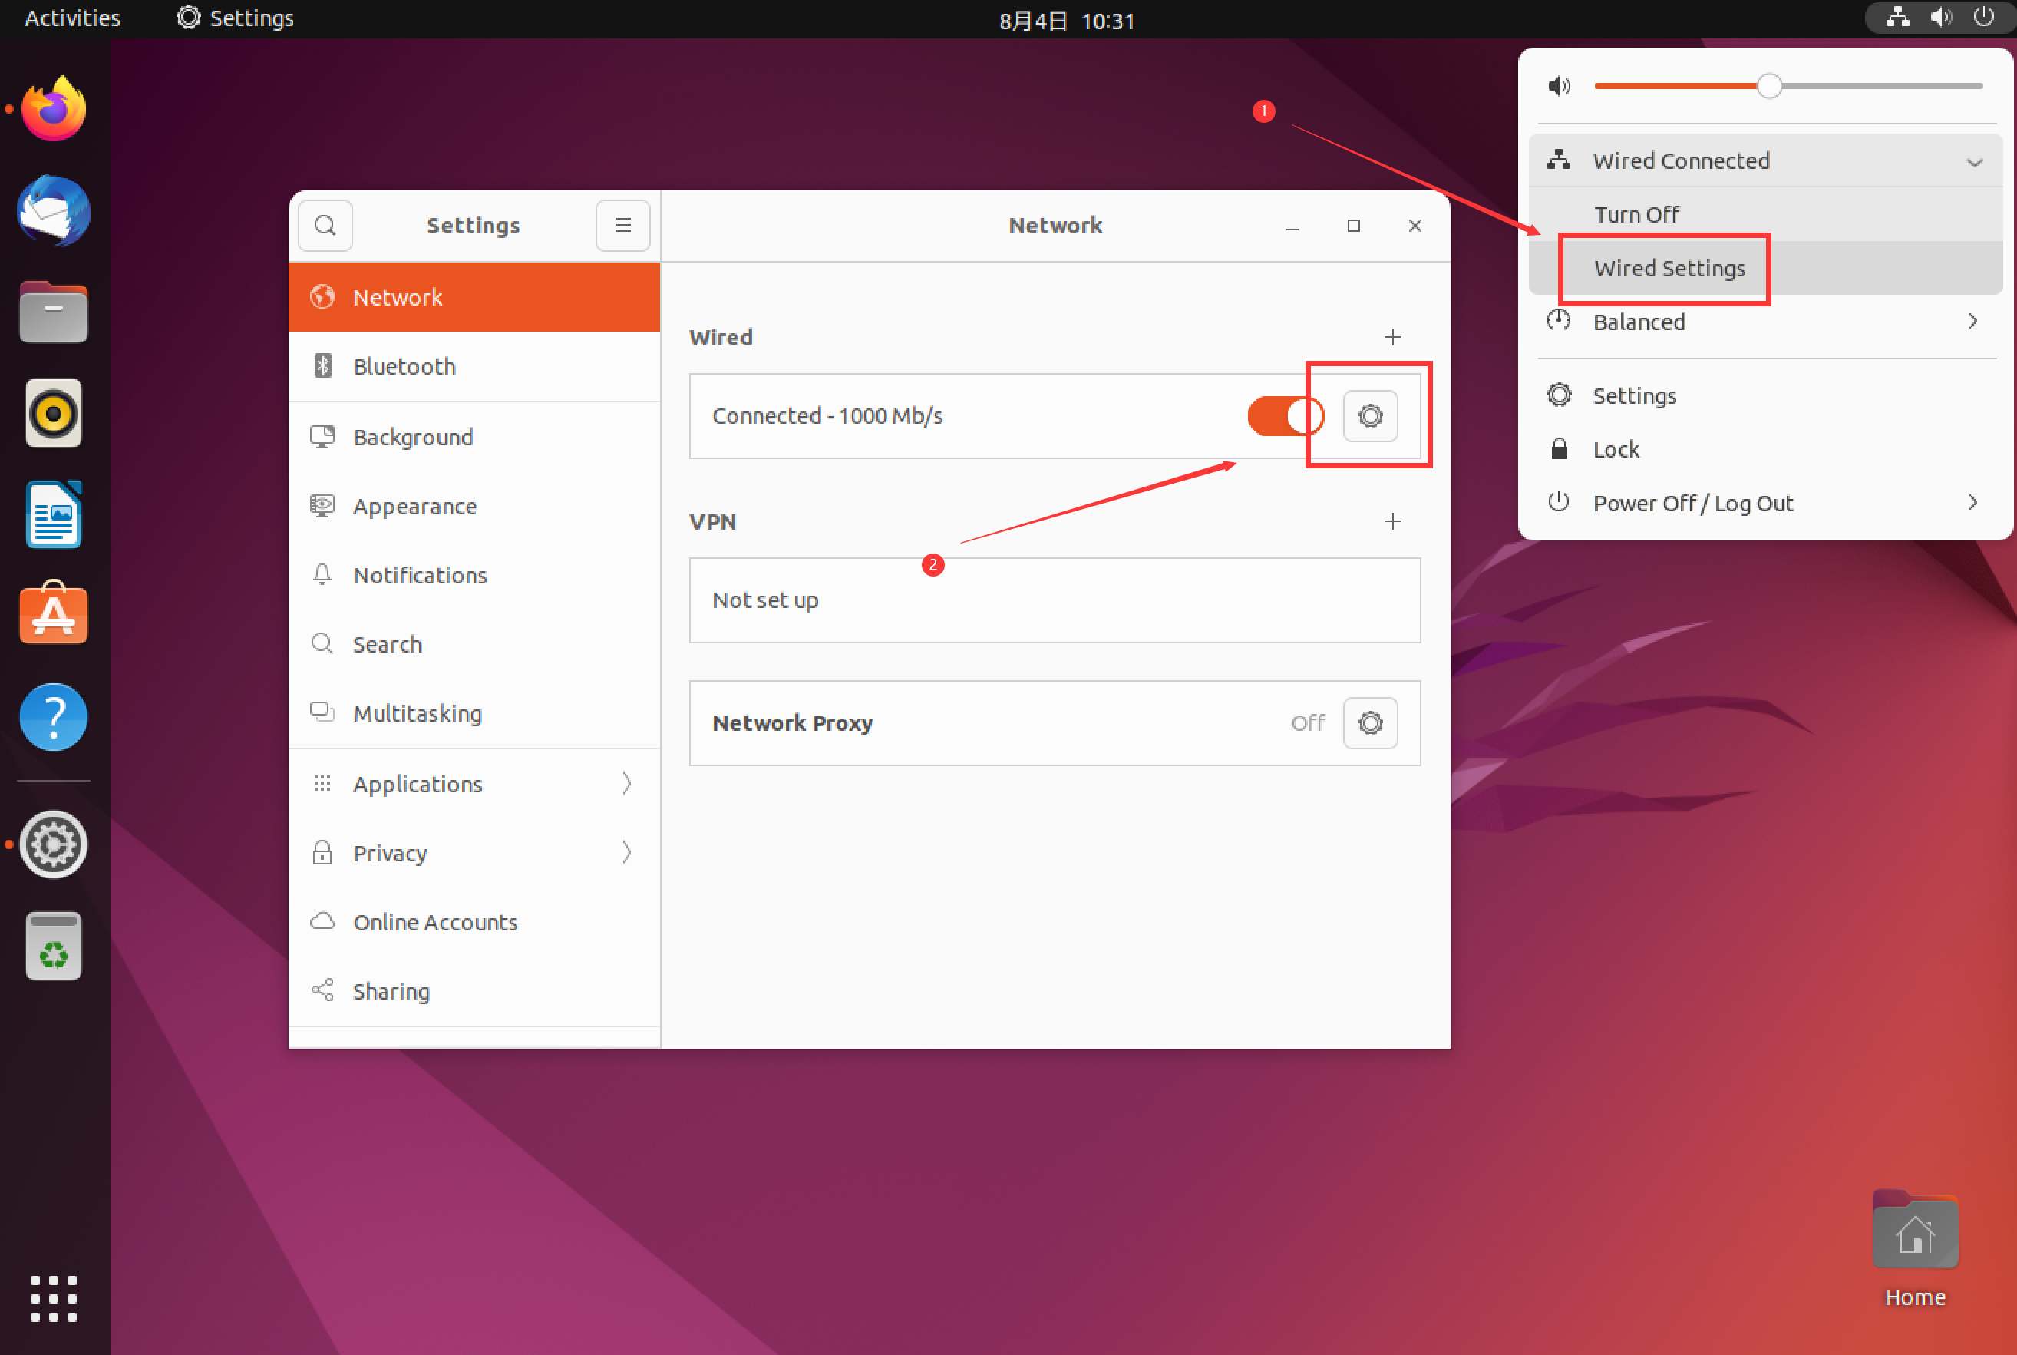
Task: Add a new VPN connection
Action: [x=1391, y=521]
